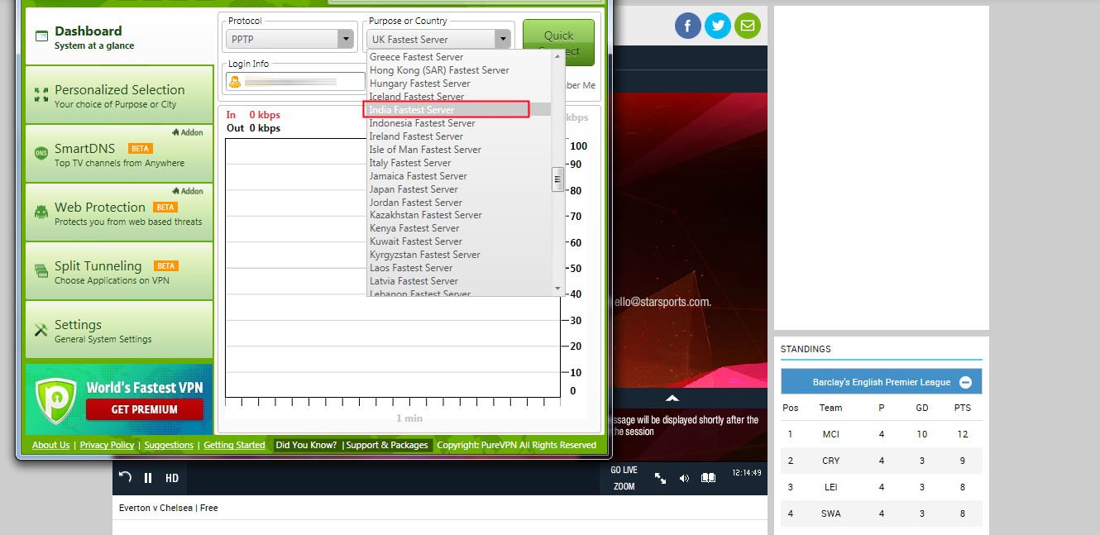Select Jamaica Fastest Server
Viewport: 1100px width, 535px height.
(459, 176)
